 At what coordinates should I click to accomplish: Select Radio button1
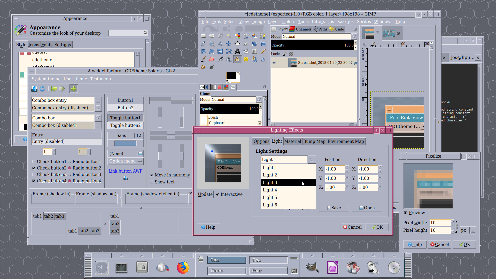[x=69, y=162]
